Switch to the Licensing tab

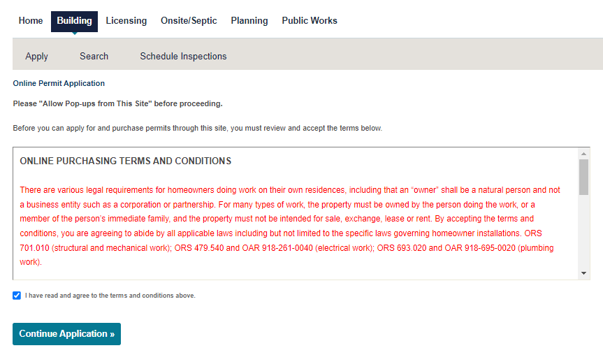(126, 21)
